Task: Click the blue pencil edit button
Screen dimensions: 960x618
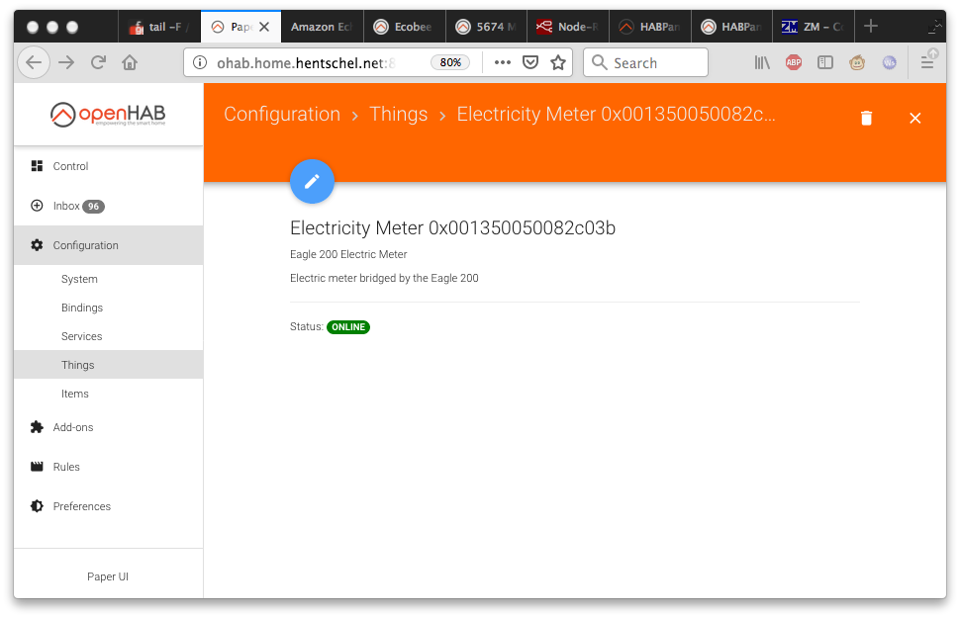Action: 312,181
